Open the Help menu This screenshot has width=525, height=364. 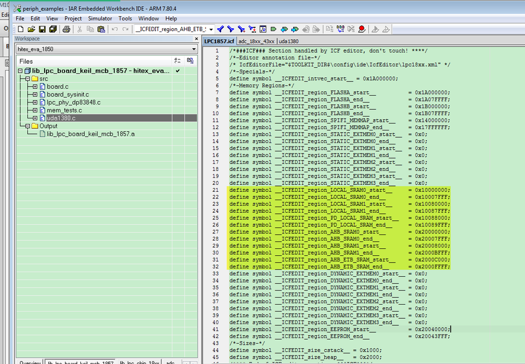pos(171,18)
